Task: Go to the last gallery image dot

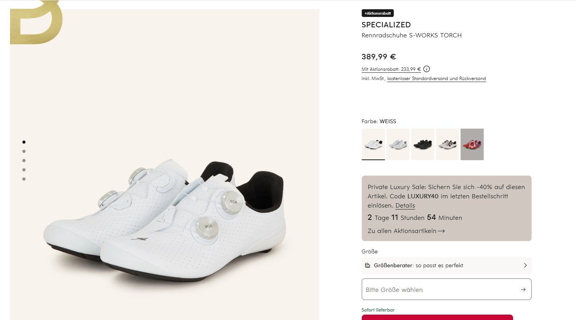Action: click(24, 179)
